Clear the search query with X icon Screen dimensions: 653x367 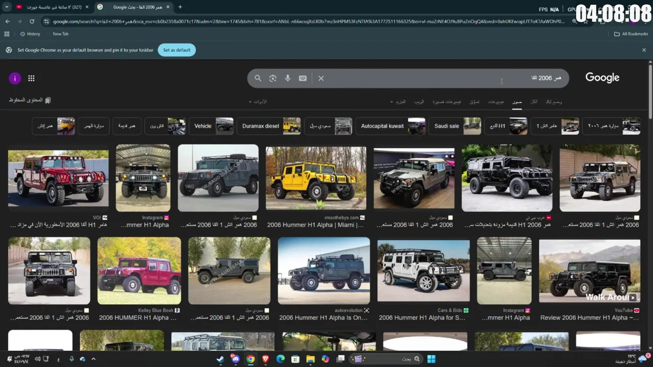[321, 78]
